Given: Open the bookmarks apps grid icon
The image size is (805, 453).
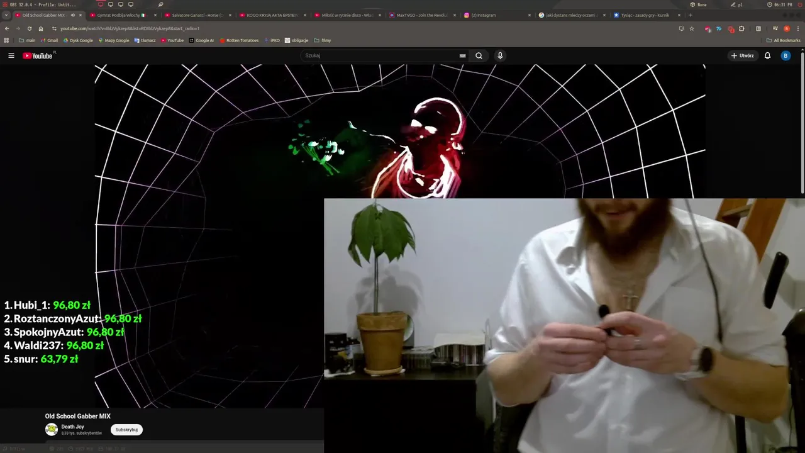Looking at the screenshot, I should point(7,40).
